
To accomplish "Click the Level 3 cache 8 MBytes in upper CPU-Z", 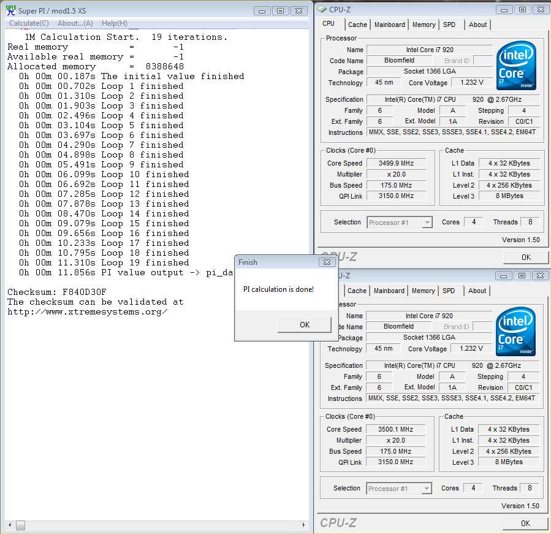I will click(509, 196).
